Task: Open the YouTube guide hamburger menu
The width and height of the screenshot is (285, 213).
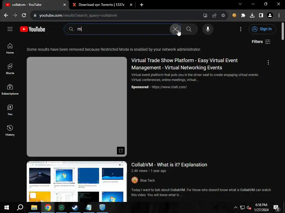Action: pyautogui.click(x=10, y=29)
